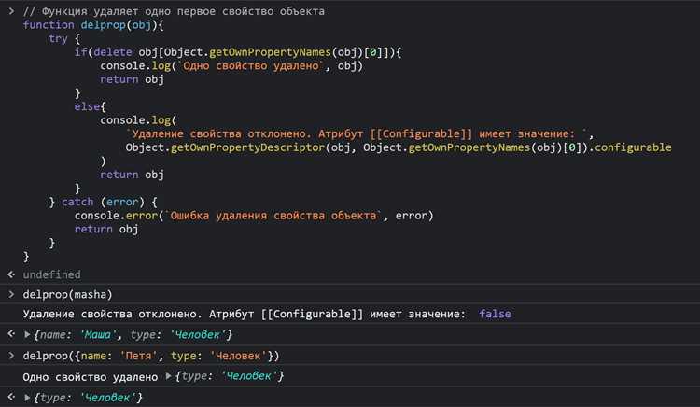
Task: Click the comment line 'Функция удаляет одно первое свойство'
Action: pos(174,11)
